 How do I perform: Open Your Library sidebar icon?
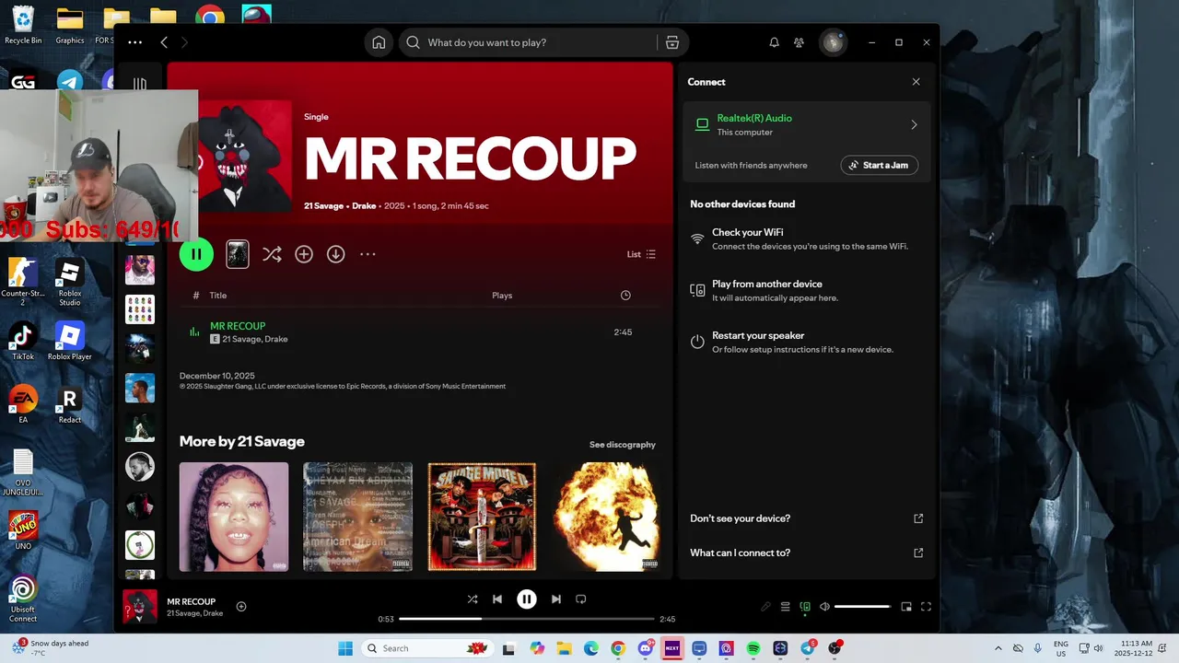tap(140, 84)
